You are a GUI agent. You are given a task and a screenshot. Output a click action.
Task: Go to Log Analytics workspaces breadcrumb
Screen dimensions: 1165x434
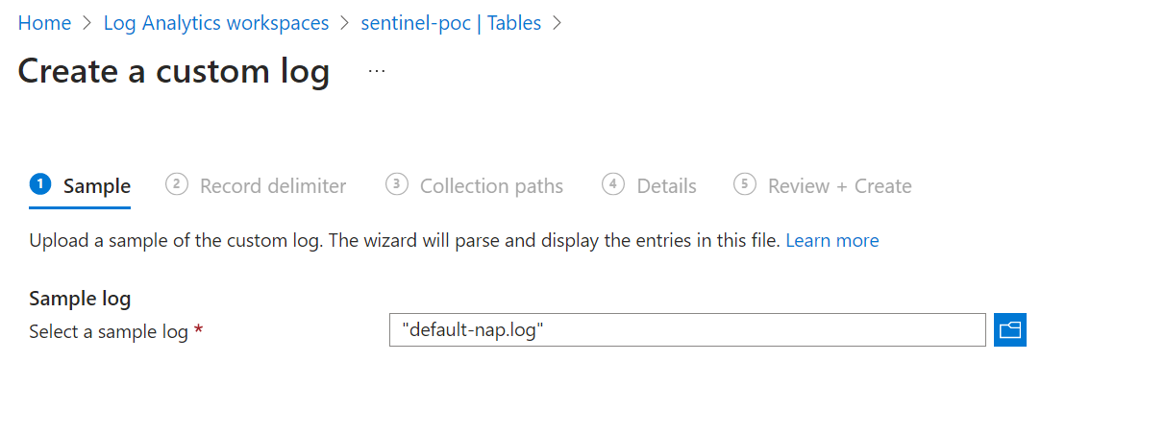point(216,23)
